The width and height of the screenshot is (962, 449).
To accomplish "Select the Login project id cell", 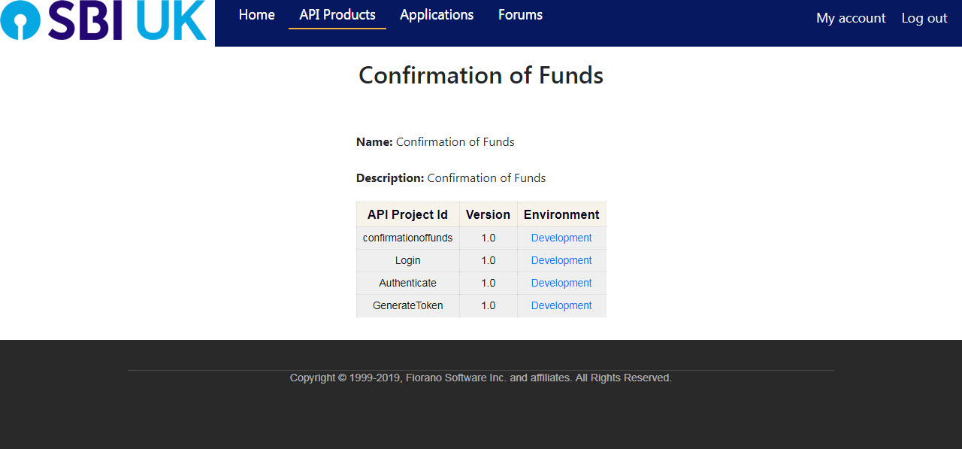I will 408,260.
